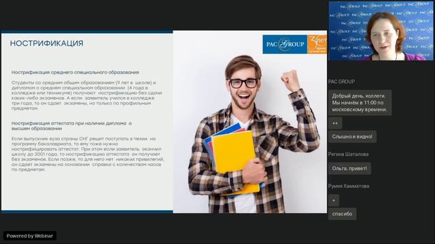435x244 pixels.
Task: Click the PAC GROUP chat sender name
Action: [x=341, y=81]
